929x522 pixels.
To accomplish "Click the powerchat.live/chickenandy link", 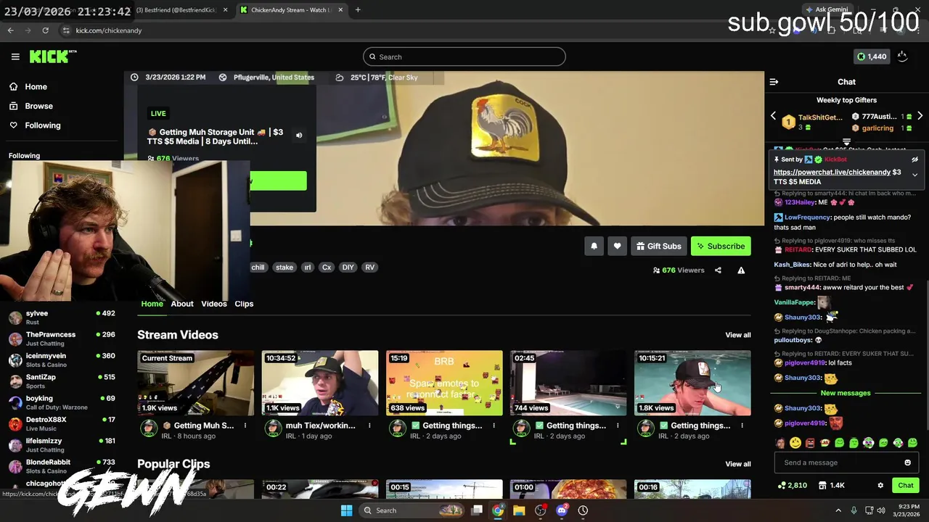I will (x=832, y=173).
